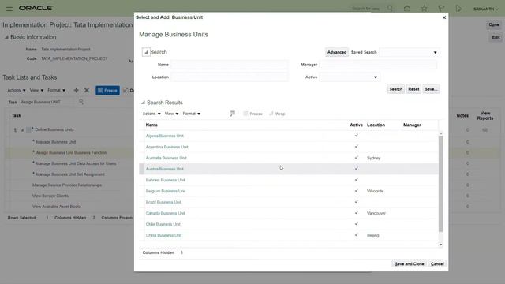Open background Actions menu in Task Lists
Screen dimensions: 505x284
(17, 90)
